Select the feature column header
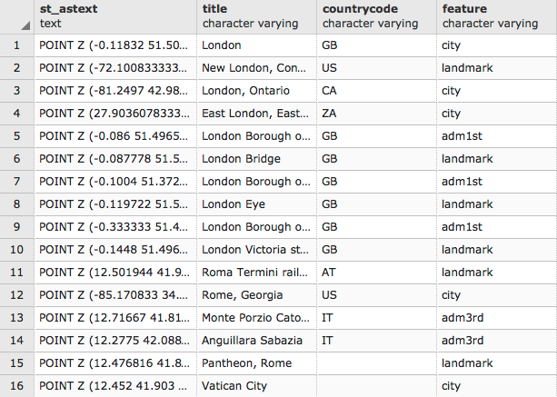 tap(495, 15)
